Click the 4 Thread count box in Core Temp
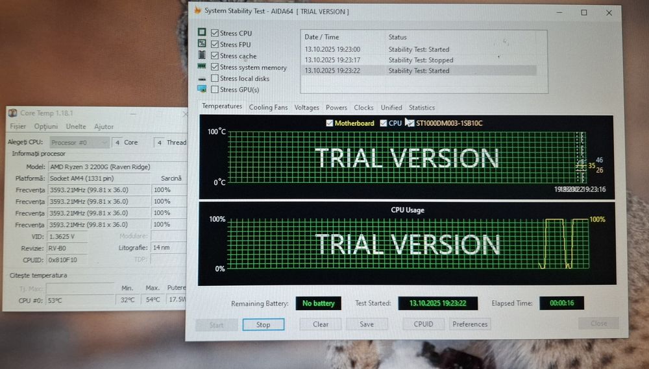Image resolution: width=649 pixels, height=369 pixels. [160, 143]
